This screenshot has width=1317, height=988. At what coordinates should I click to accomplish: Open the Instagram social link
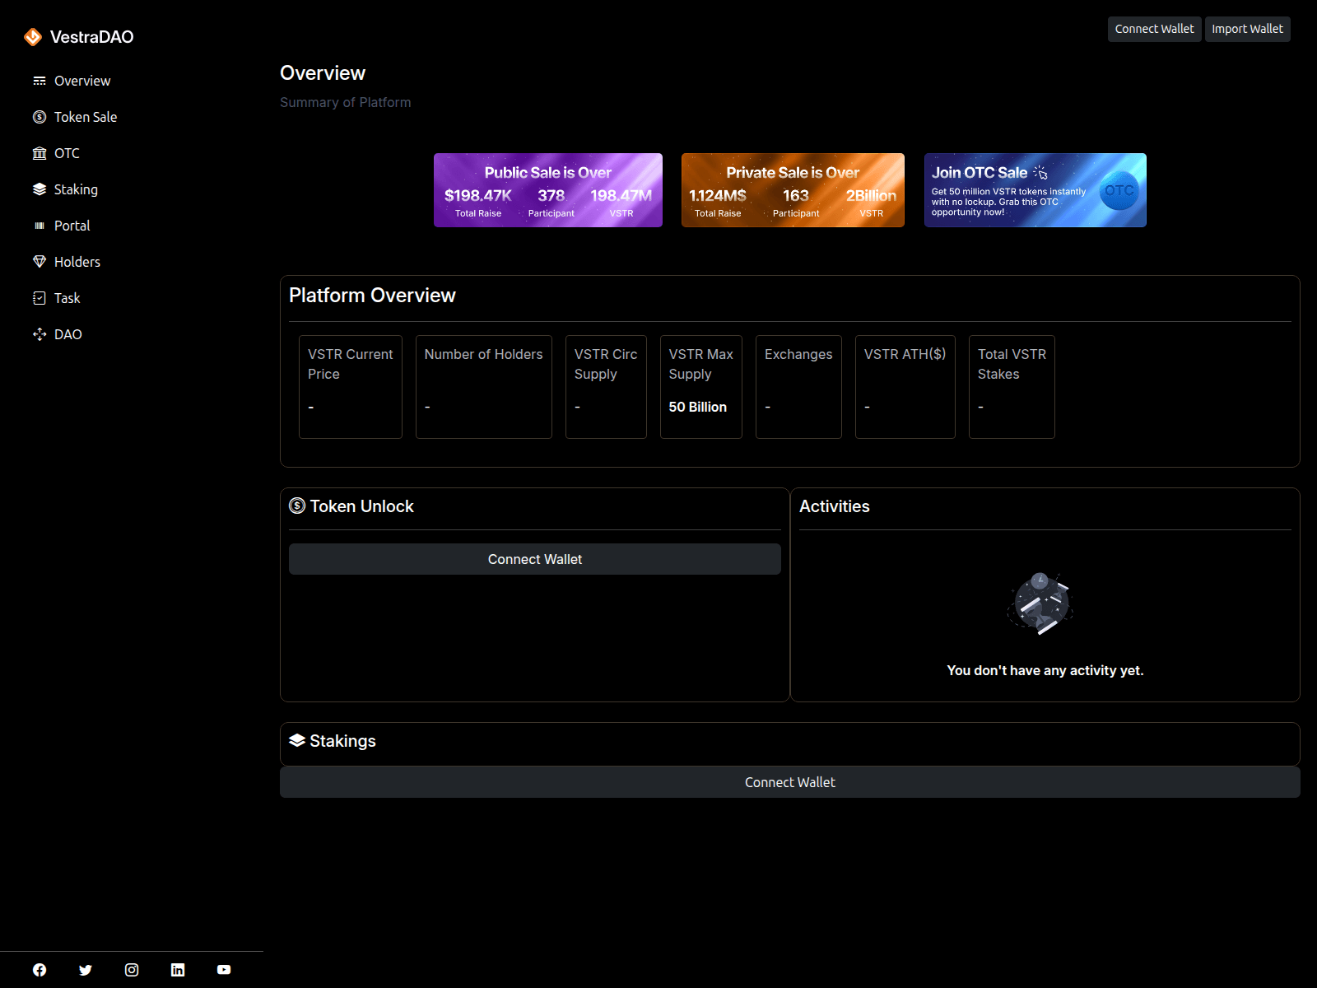[132, 970]
